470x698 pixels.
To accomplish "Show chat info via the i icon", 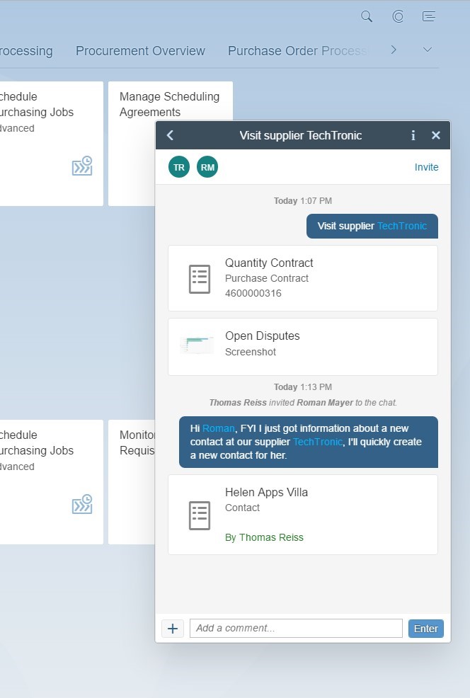I will (x=413, y=135).
